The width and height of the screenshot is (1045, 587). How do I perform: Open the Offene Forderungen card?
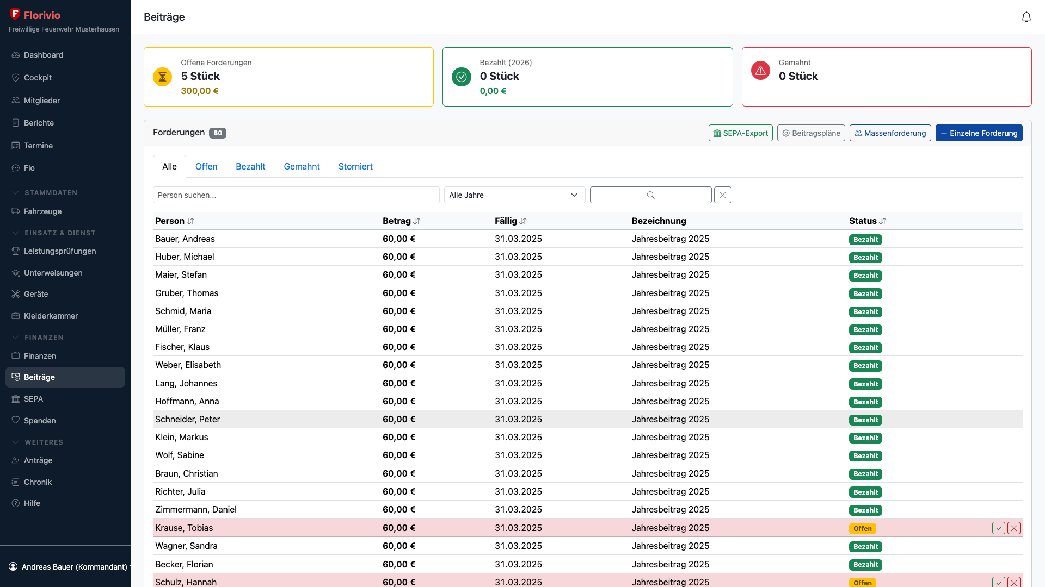click(x=288, y=77)
